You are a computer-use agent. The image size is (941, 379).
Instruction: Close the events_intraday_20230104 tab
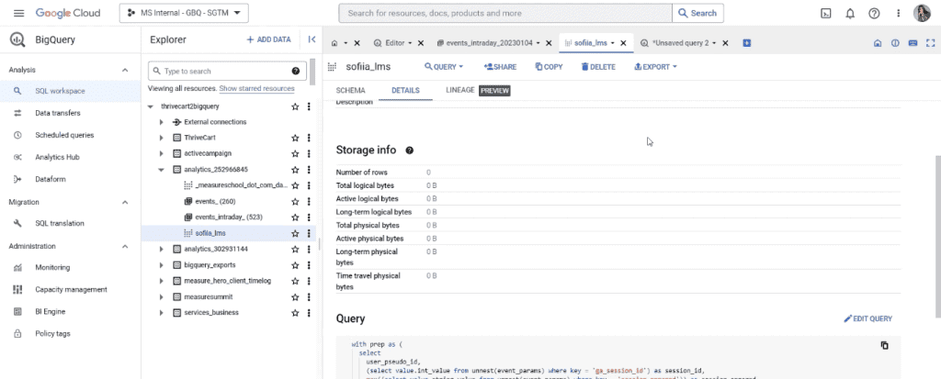tap(549, 43)
